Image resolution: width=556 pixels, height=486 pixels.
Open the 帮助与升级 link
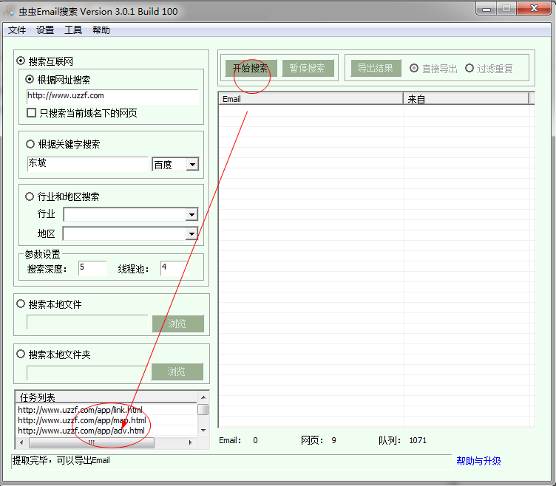[478, 461]
